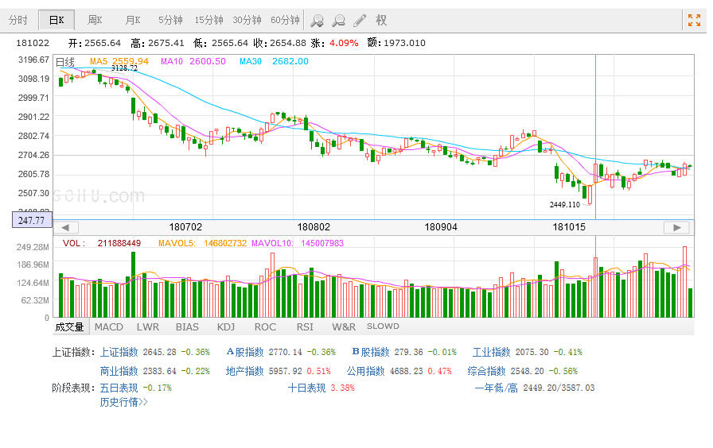Click the zoom-out magnifier icon

[338, 21]
